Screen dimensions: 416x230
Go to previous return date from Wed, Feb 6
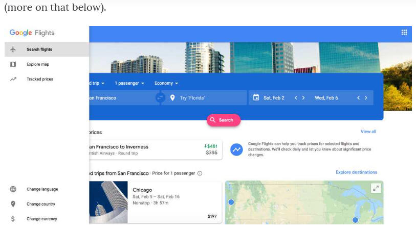[358, 98]
